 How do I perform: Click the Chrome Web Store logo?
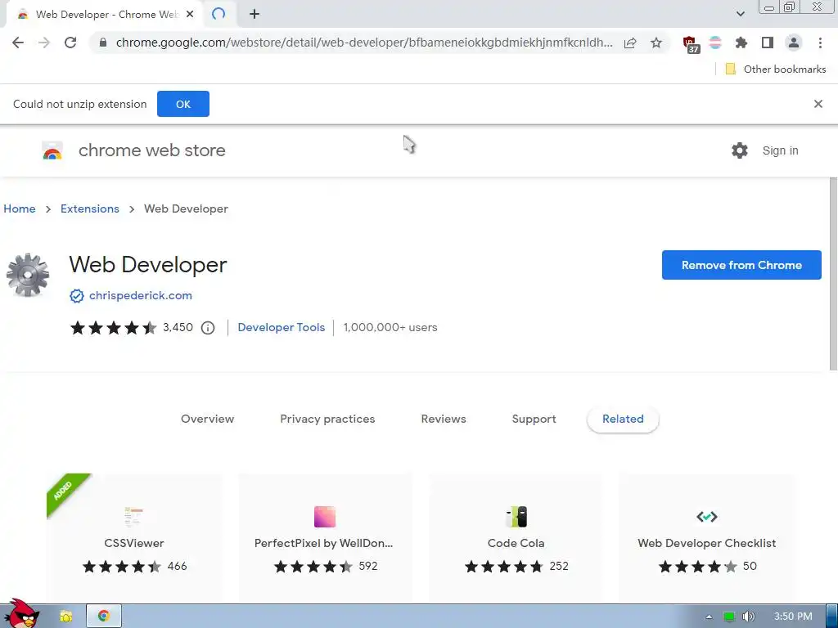[52, 151]
